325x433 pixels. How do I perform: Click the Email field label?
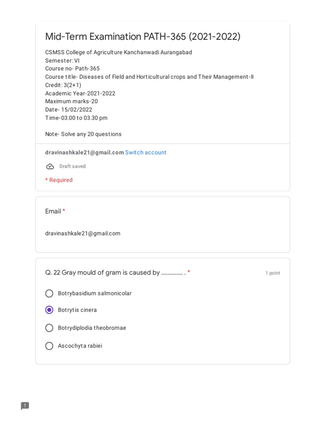(53, 211)
